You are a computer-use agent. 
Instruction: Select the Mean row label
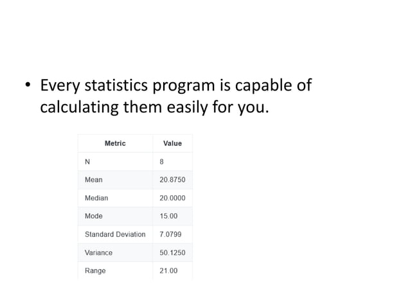pyautogui.click(x=94, y=180)
